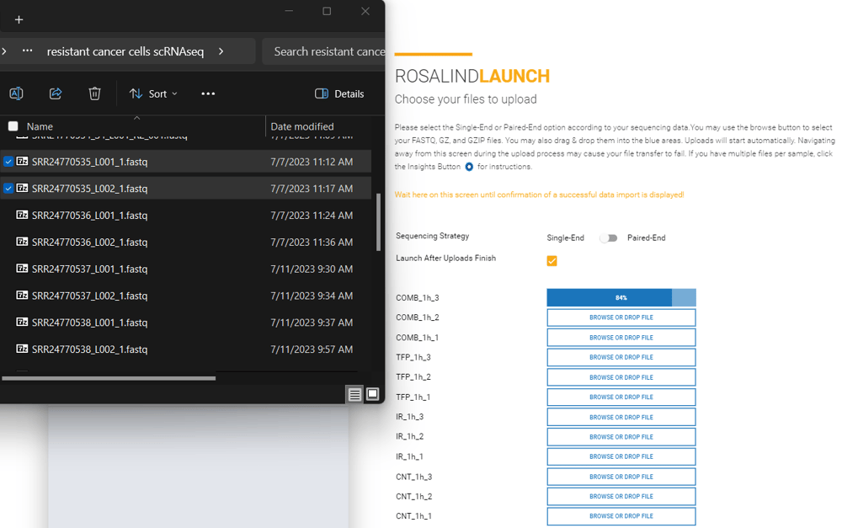The height and width of the screenshot is (528, 842).
Task: Click the 7z icon of SRR24770536_L001_1.fastq
Action: (22, 215)
